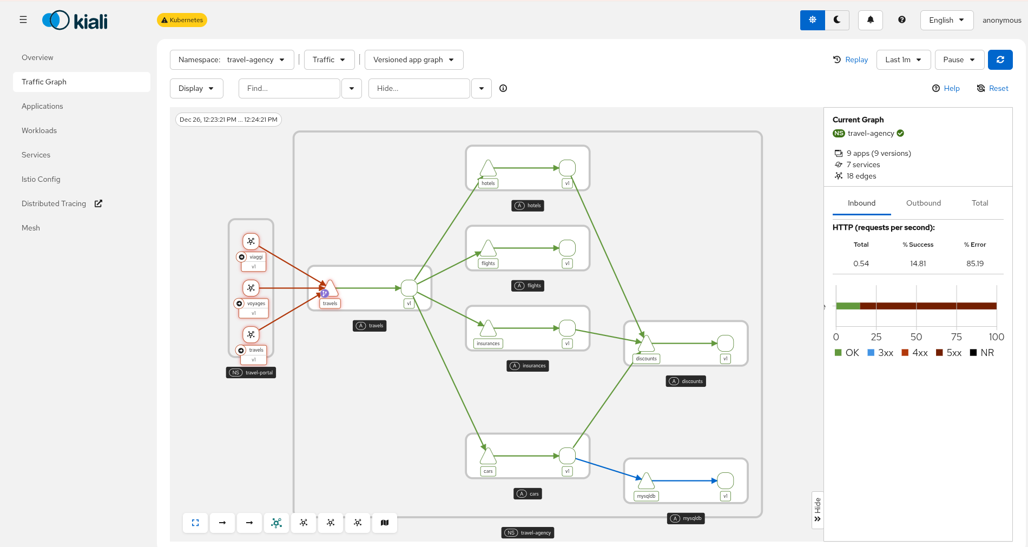Collapse the sidebar with the hamburger toggle

(x=23, y=19)
